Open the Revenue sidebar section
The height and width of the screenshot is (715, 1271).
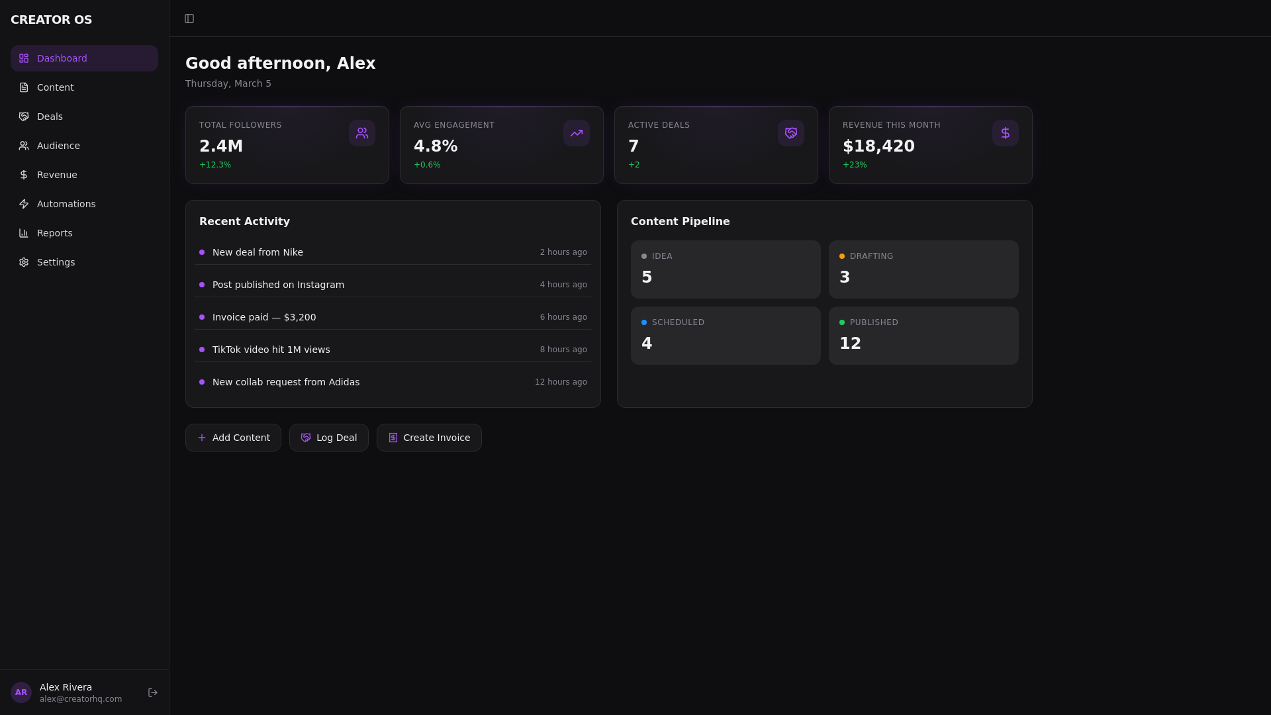[x=84, y=175]
